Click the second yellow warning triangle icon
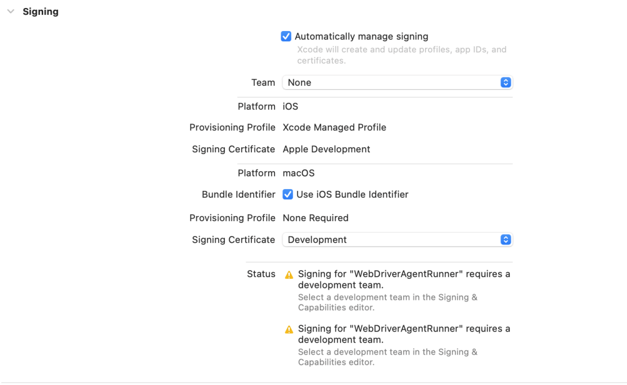The image size is (627, 385). (289, 330)
